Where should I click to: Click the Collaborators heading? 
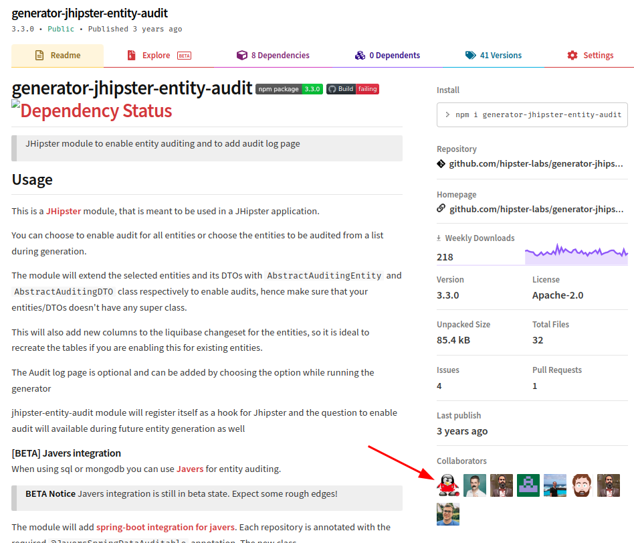coord(461,461)
